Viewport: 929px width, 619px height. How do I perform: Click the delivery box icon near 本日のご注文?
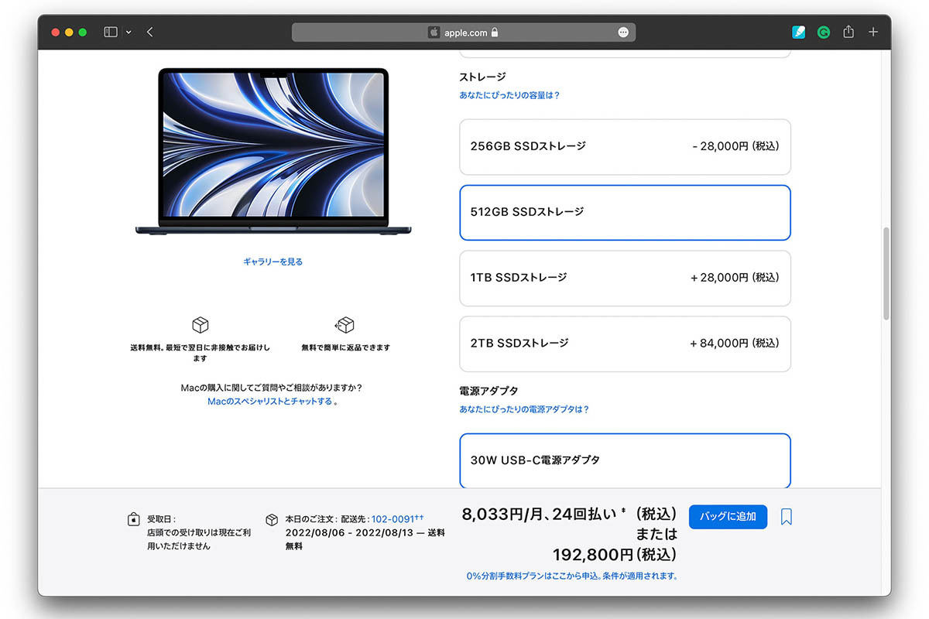pyautogui.click(x=272, y=520)
